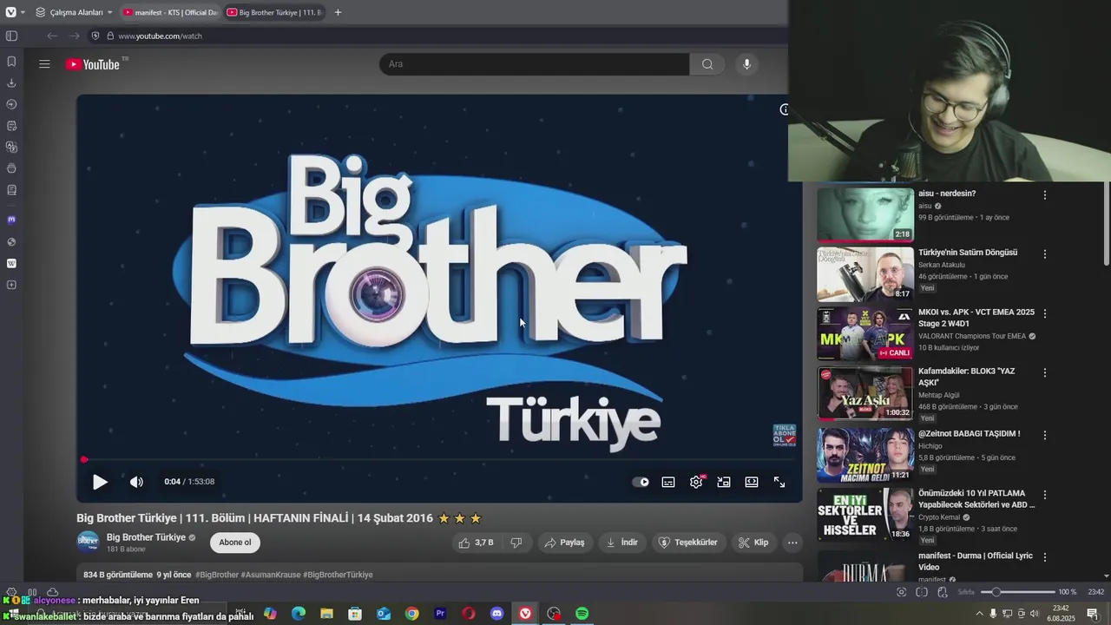Open Türkiye'nin Satürn Döngüsü video title
Viewport: 1111px width, 625px height.
pos(968,253)
